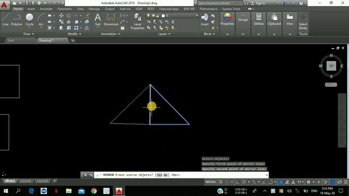Choose No in the MIRROR prompt

[x=165, y=175]
